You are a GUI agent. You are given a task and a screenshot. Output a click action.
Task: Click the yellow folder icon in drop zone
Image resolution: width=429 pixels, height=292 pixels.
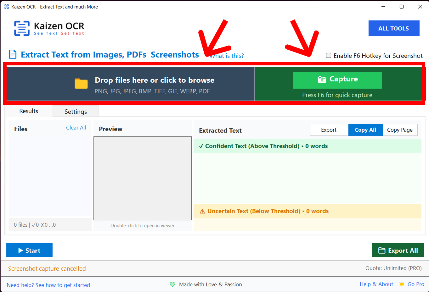pyautogui.click(x=81, y=84)
